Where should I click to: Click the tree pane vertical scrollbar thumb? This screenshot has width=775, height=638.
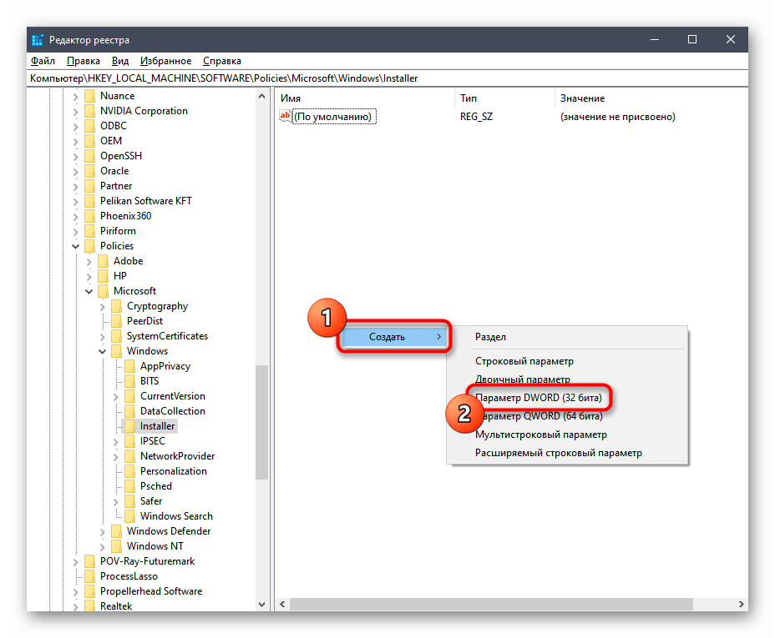pyautogui.click(x=262, y=422)
